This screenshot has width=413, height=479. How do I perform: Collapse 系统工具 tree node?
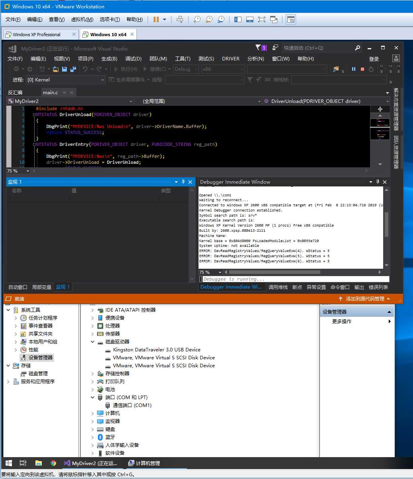(8, 310)
